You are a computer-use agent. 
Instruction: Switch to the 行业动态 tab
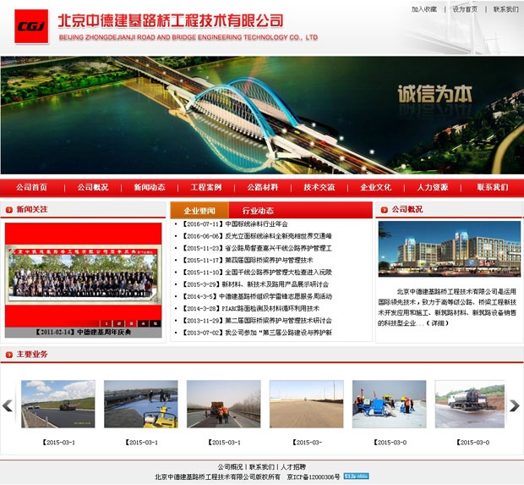(258, 211)
